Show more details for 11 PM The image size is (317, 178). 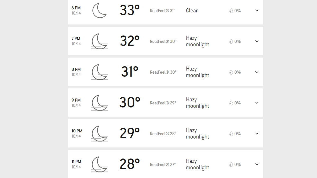pos(257,164)
